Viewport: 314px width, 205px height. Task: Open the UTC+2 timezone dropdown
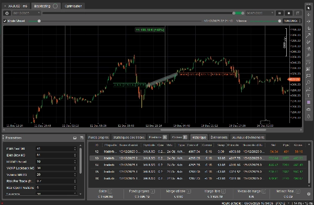[283, 203]
